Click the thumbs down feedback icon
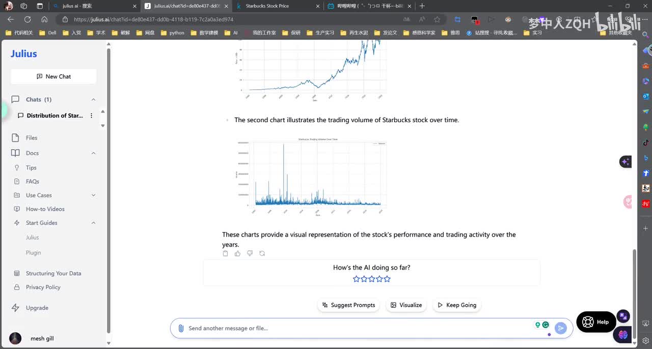 click(250, 253)
